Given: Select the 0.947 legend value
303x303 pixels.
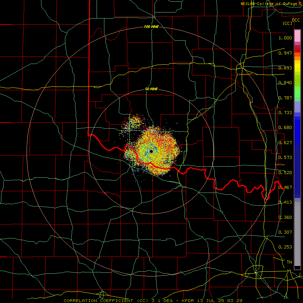Looking at the screenshot, I should click(x=285, y=53).
